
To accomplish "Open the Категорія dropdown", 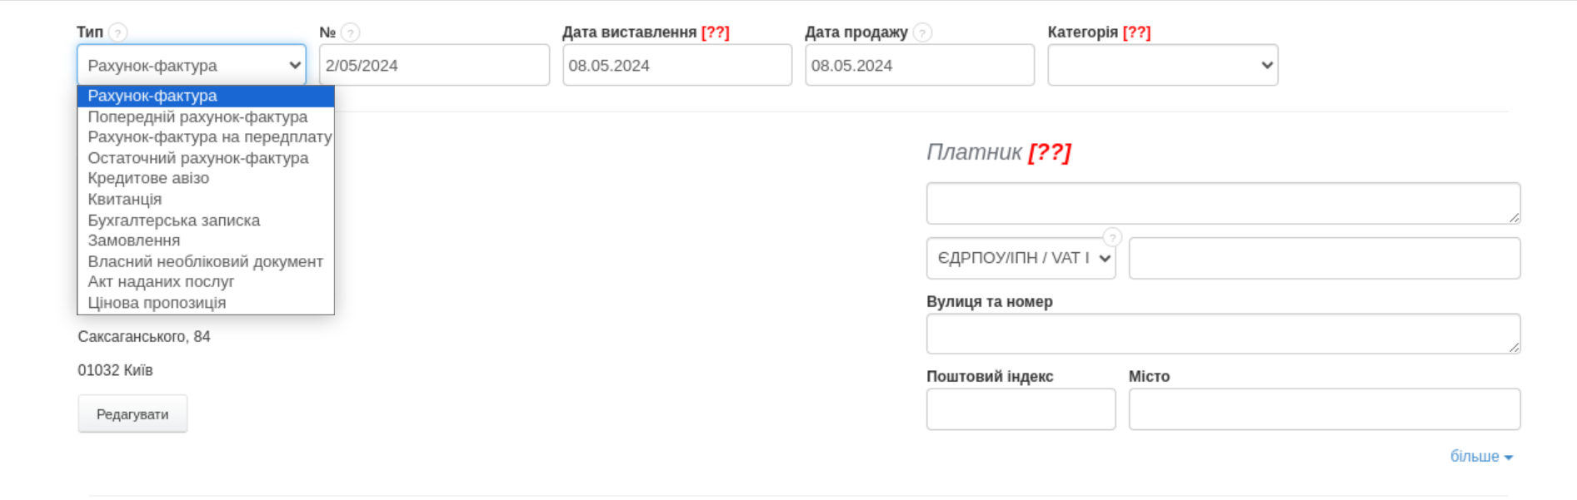I will 1162,66.
